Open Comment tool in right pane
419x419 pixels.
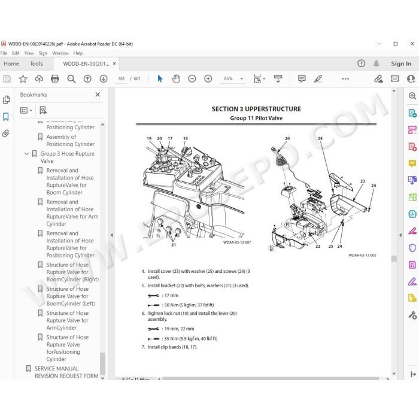pyautogui.click(x=412, y=163)
